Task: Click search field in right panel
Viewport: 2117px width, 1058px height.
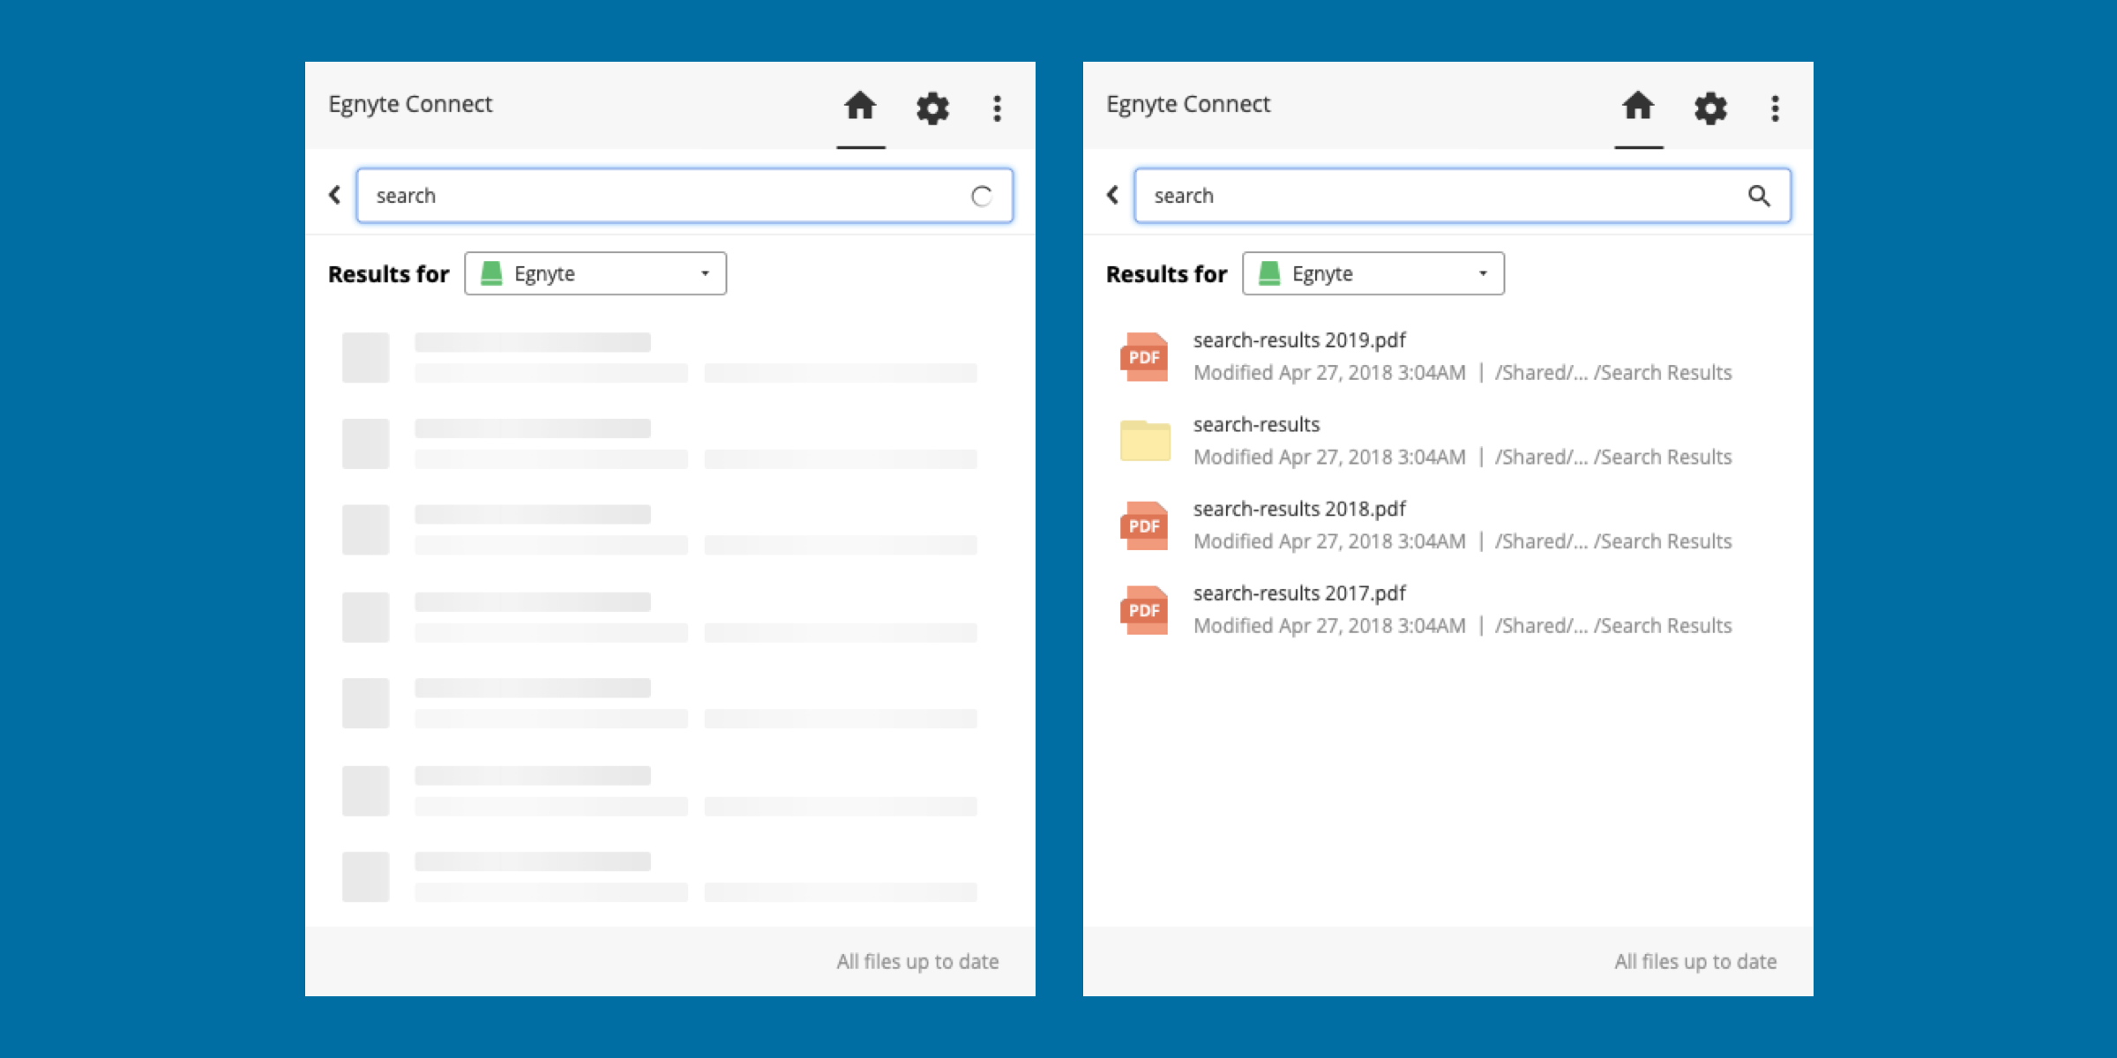Action: click(1429, 196)
